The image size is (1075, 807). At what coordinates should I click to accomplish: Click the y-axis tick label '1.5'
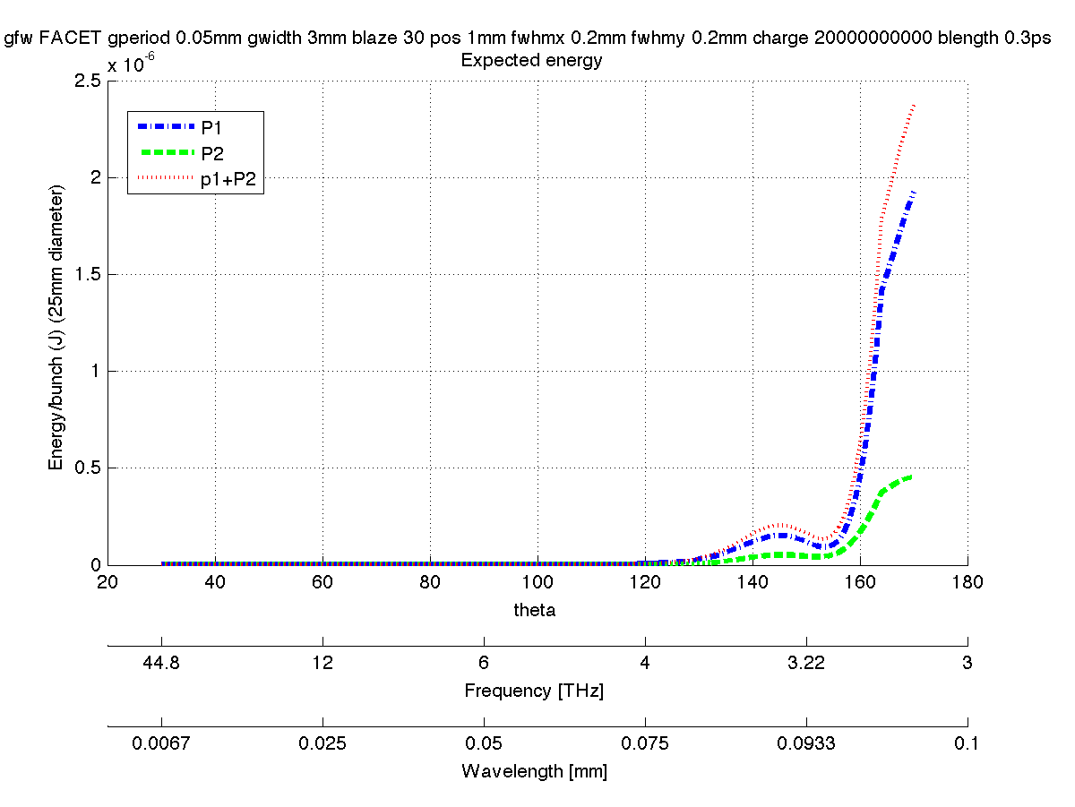(90, 275)
